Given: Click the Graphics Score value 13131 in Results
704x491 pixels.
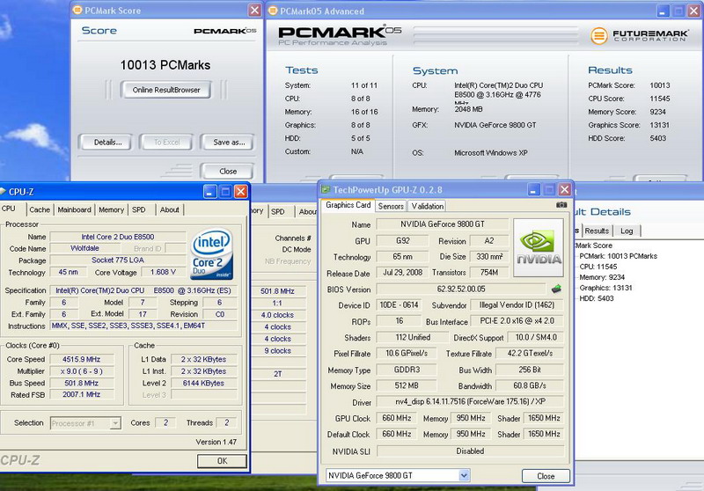Looking at the screenshot, I should pyautogui.click(x=659, y=125).
